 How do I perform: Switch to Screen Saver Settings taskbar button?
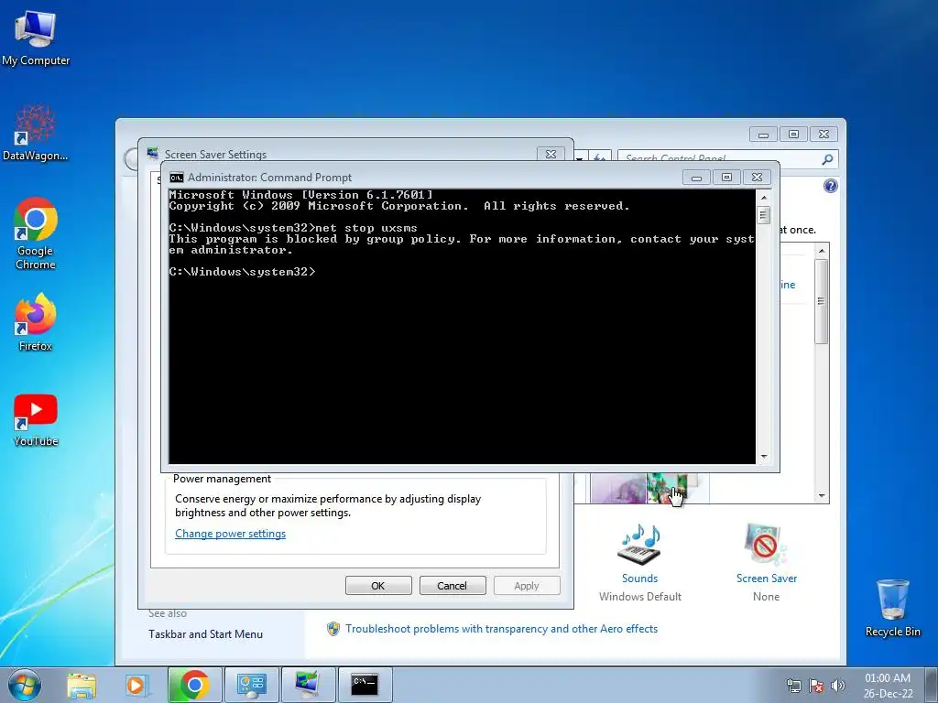point(308,685)
